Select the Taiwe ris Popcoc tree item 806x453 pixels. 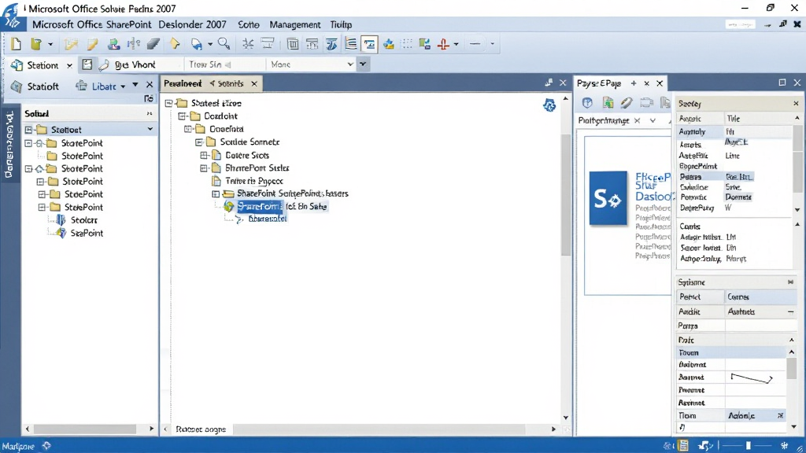(x=254, y=181)
